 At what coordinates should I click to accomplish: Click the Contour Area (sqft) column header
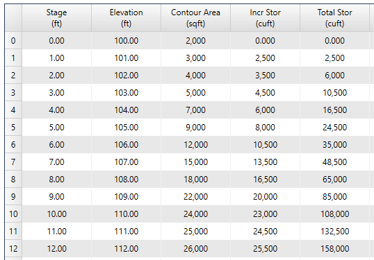click(195, 18)
